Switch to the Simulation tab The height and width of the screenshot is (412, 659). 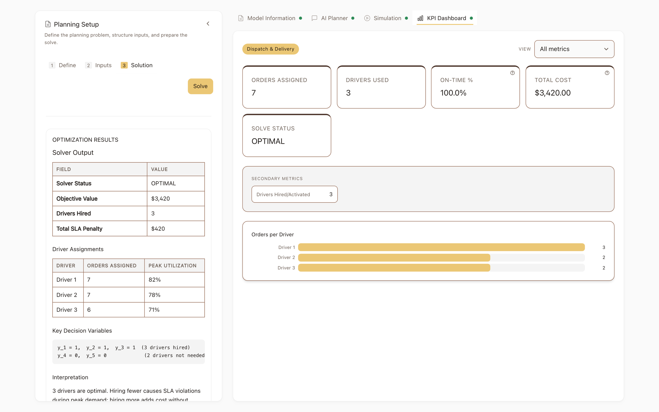pos(386,18)
